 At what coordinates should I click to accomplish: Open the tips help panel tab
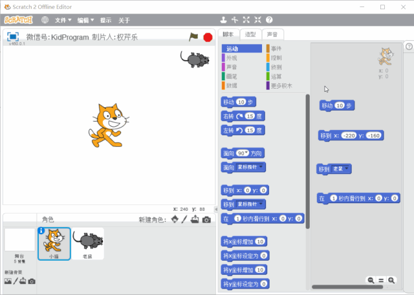(409, 47)
